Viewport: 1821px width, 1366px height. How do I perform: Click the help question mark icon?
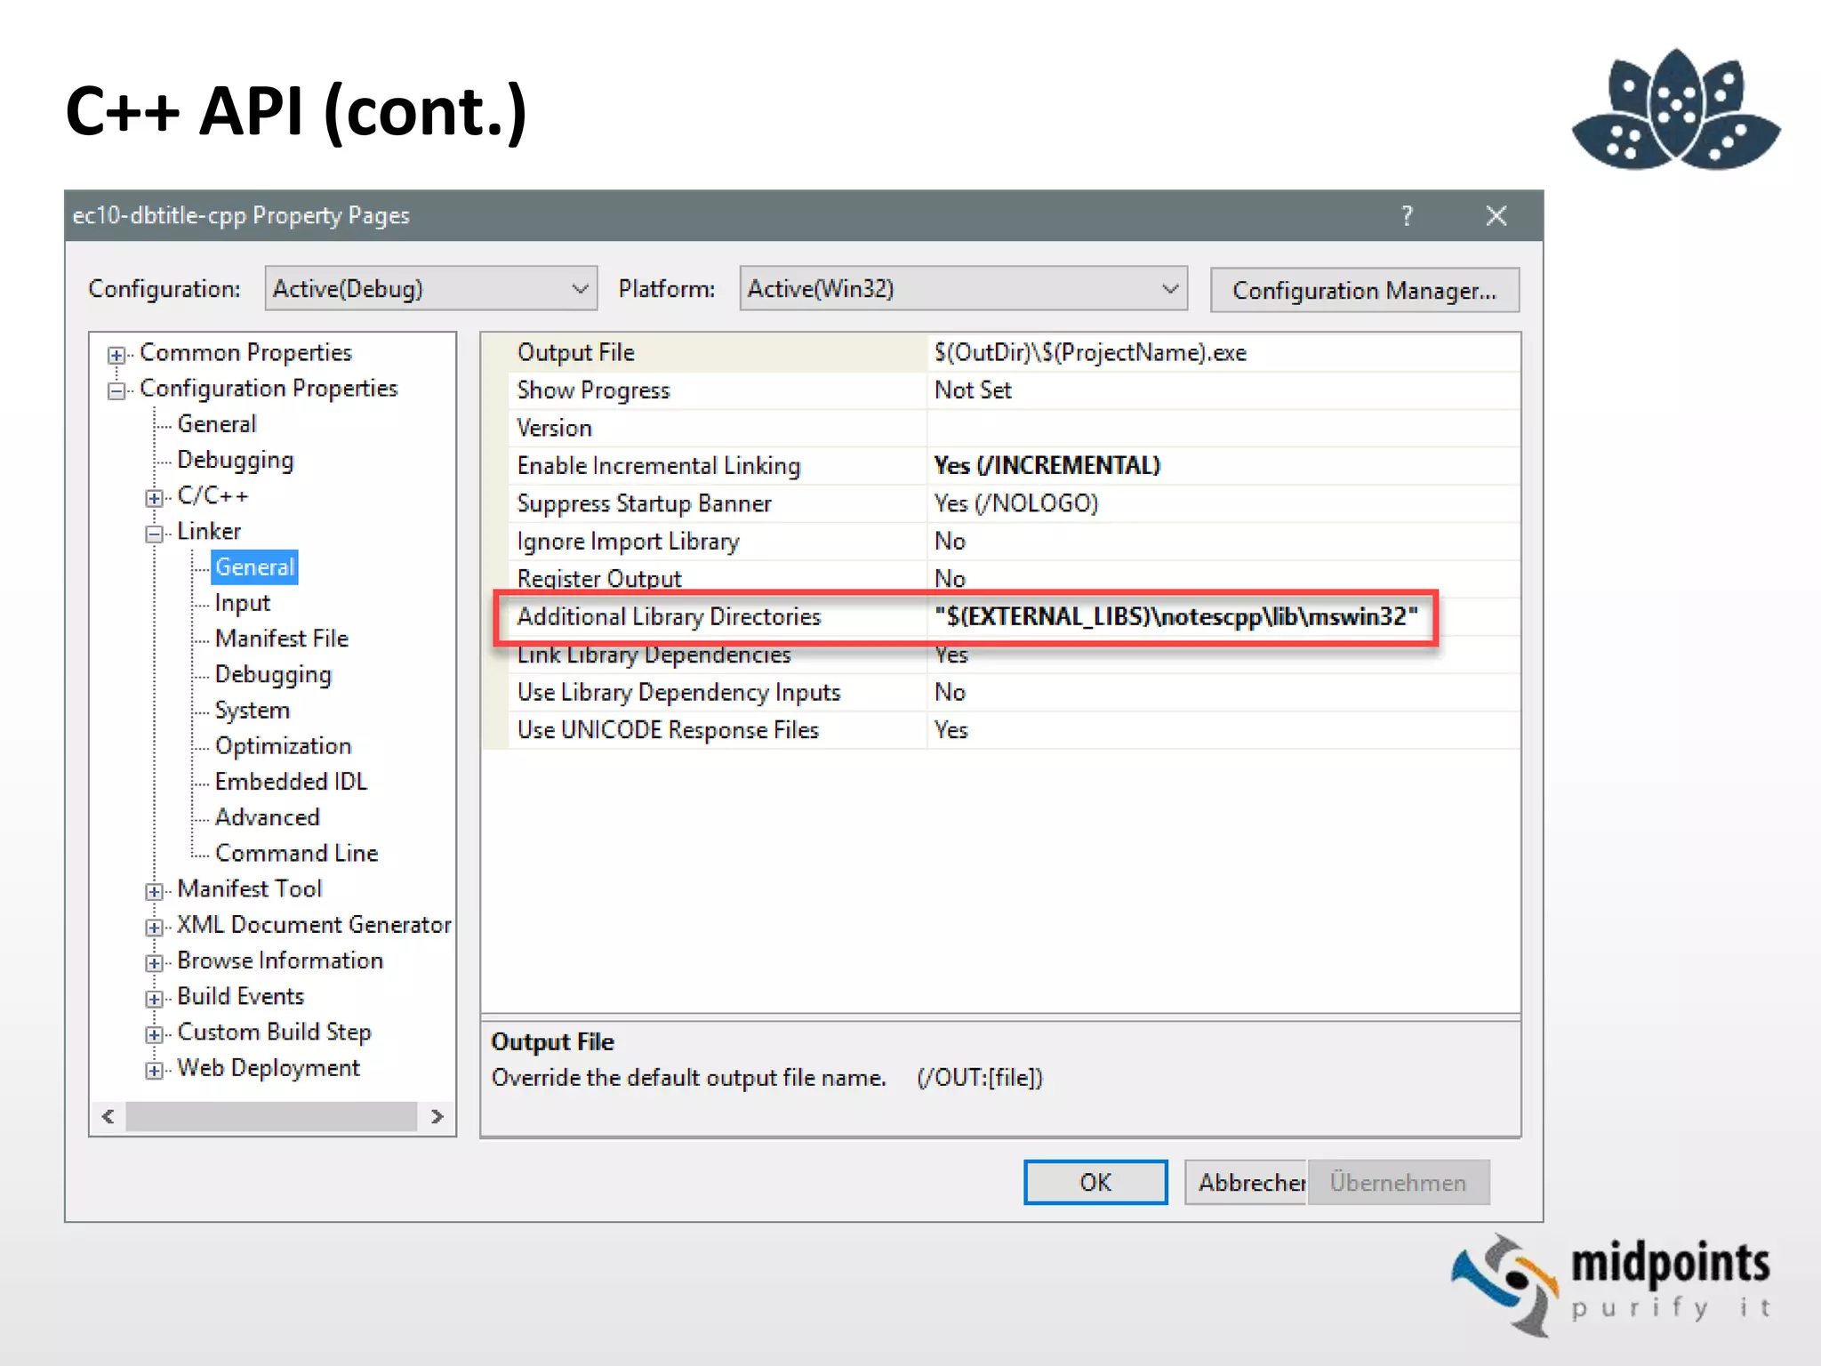(x=1407, y=216)
